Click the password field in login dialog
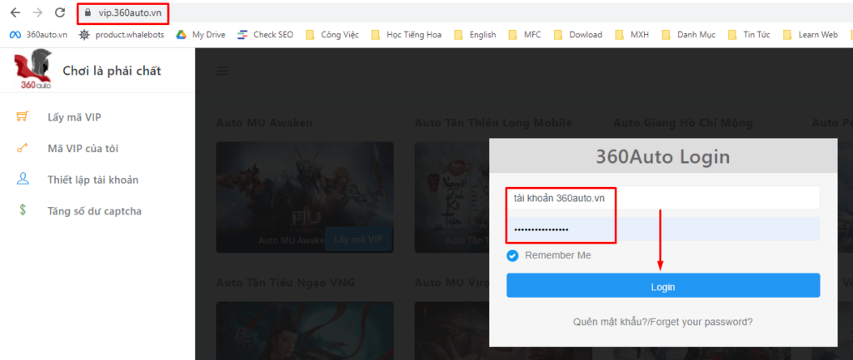The image size is (853, 360). click(662, 229)
